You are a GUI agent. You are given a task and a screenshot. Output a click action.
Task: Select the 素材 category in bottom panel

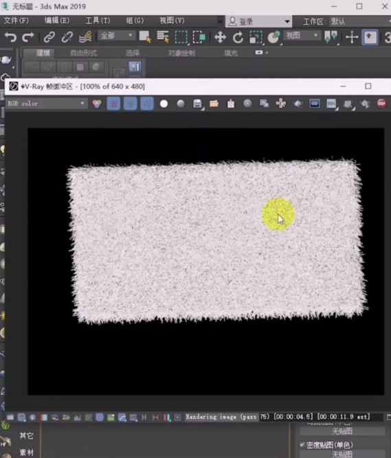[26, 453]
